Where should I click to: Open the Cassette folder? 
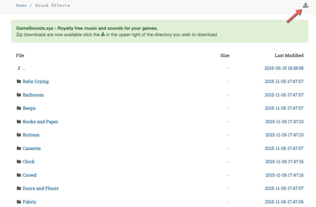coord(32,148)
